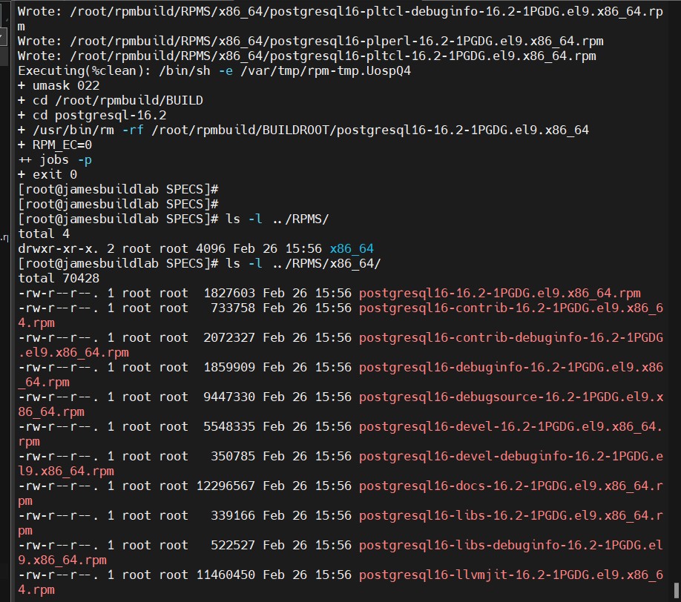Expand the partially visible dropdown chevron at left edge
This screenshot has width=681, height=602.
tap(1, 37)
